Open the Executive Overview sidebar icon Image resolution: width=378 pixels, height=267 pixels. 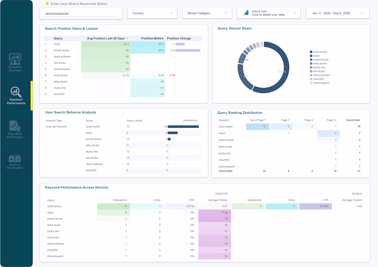tap(15, 59)
